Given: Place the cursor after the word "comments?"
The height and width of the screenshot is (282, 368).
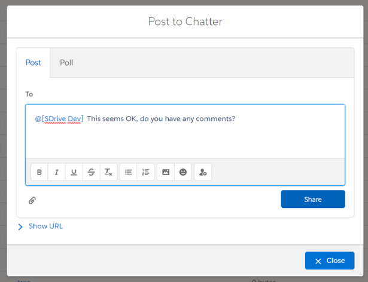Looking at the screenshot, I should 236,119.
